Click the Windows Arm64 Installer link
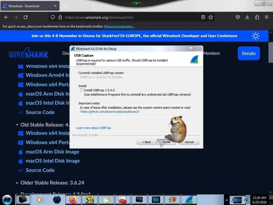Image resolution: width=273 pixels, height=205 pixels. (x=47, y=75)
